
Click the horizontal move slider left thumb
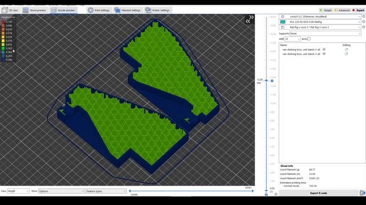(x=130, y=191)
